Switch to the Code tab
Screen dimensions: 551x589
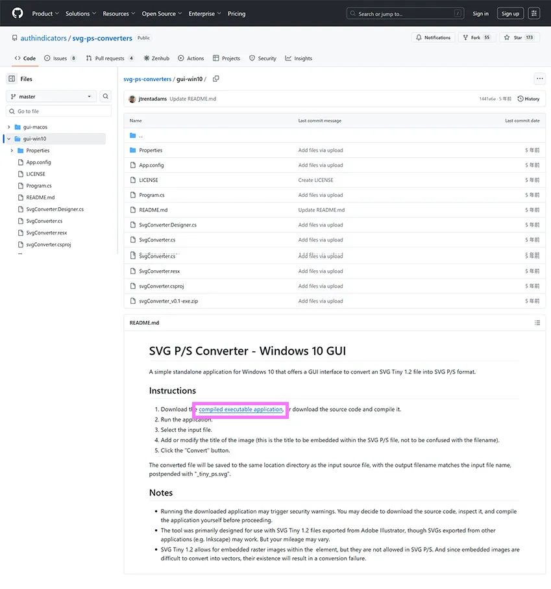click(25, 58)
